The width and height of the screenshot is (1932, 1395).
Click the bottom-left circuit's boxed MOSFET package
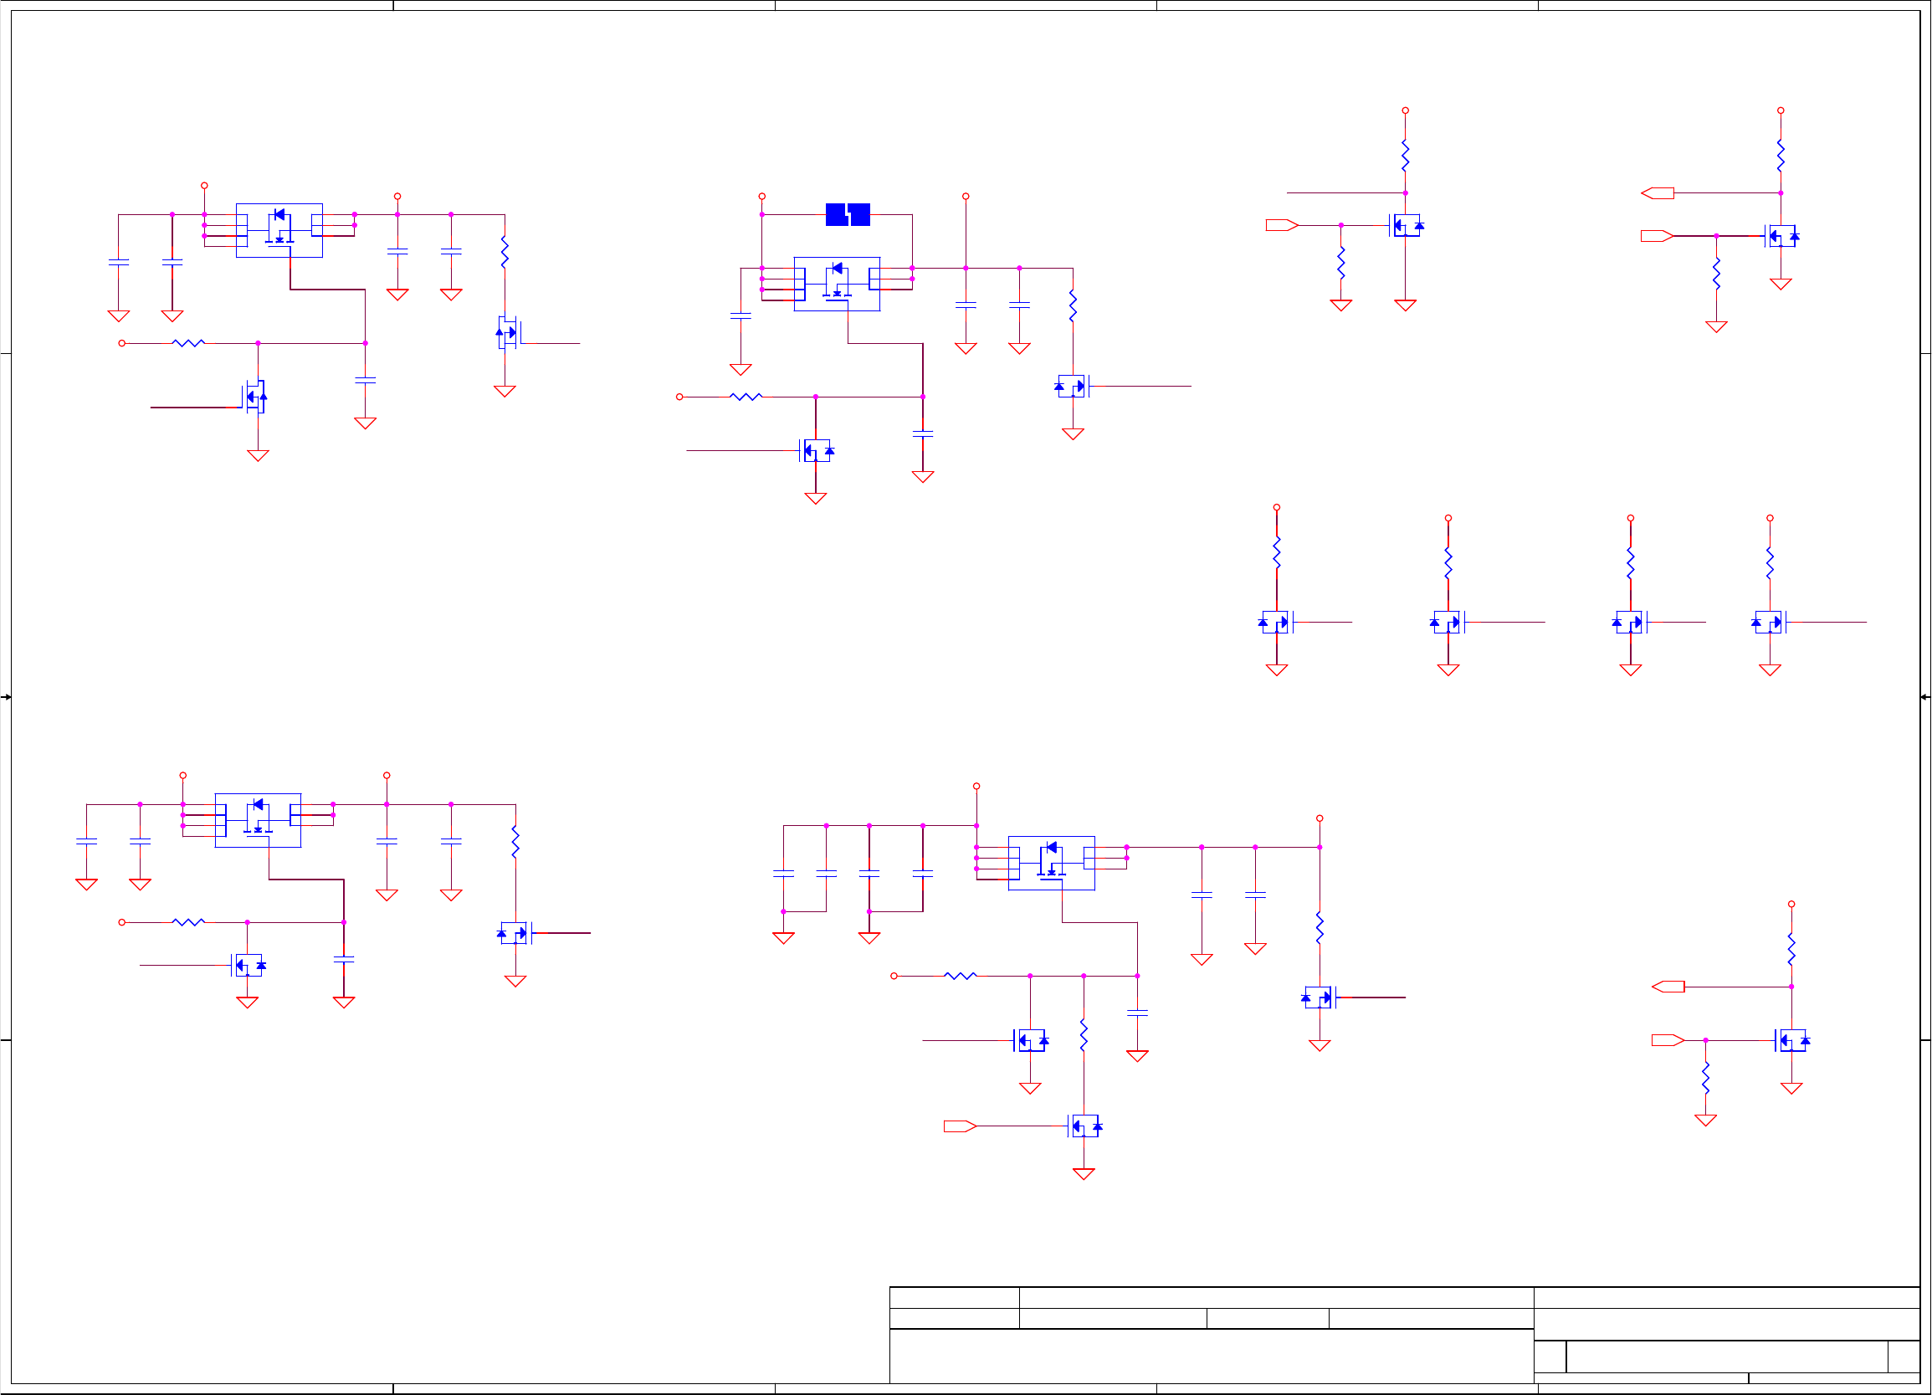point(257,820)
